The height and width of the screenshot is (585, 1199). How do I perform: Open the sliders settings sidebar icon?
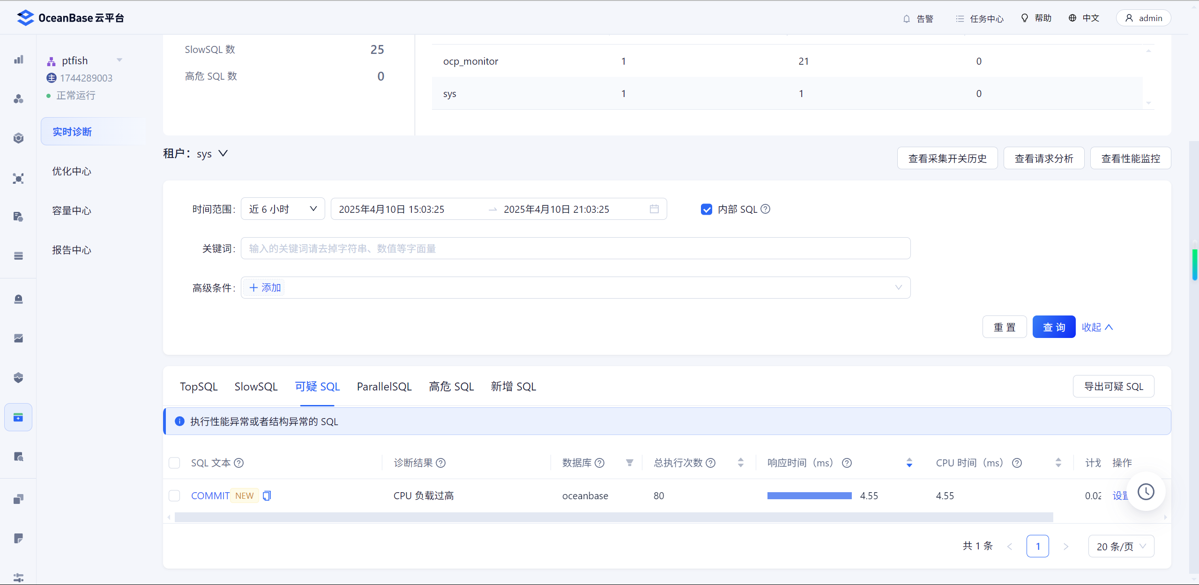pyautogui.click(x=18, y=577)
